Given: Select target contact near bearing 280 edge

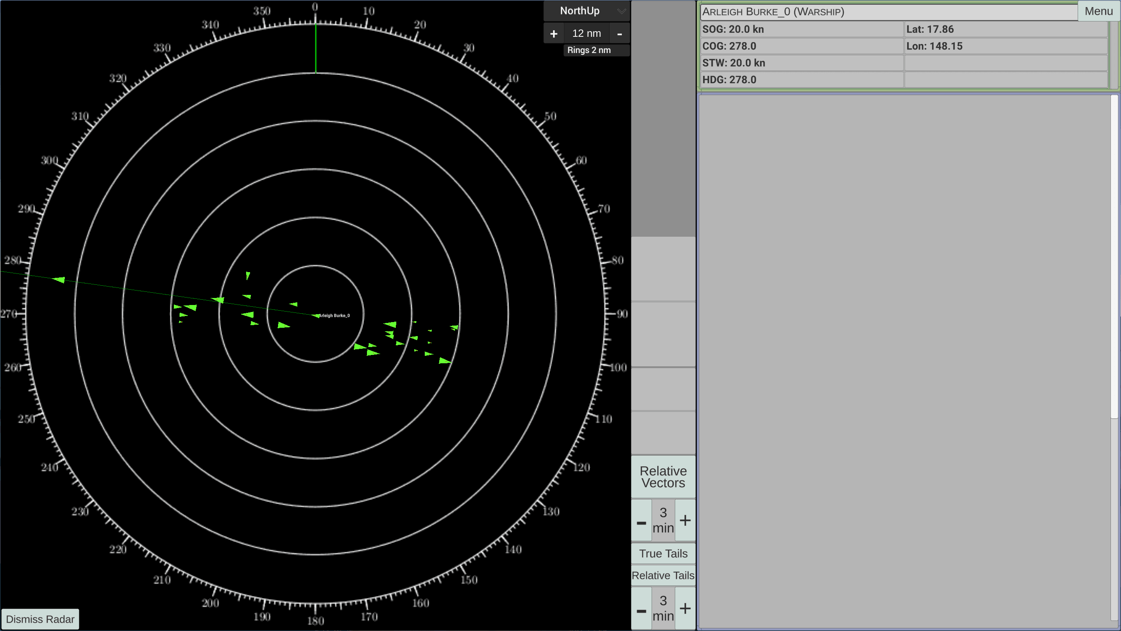Looking at the screenshot, I should click(x=58, y=280).
